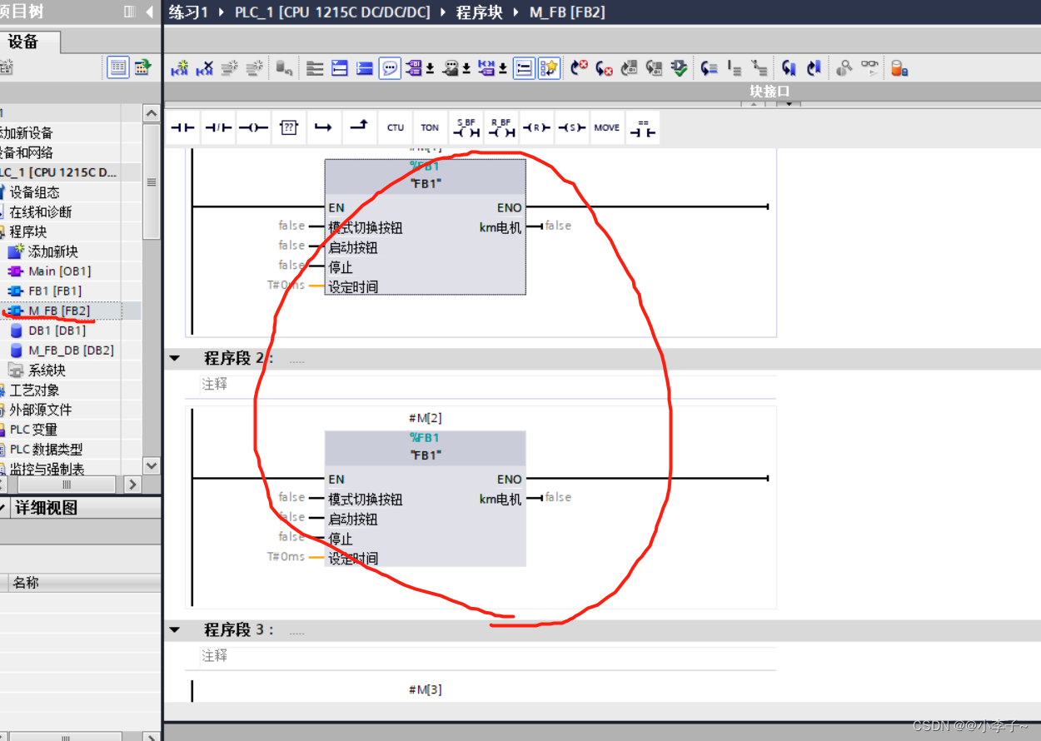Image resolution: width=1041 pixels, height=741 pixels.
Task: Insert TON timer instruction
Action: (x=430, y=127)
